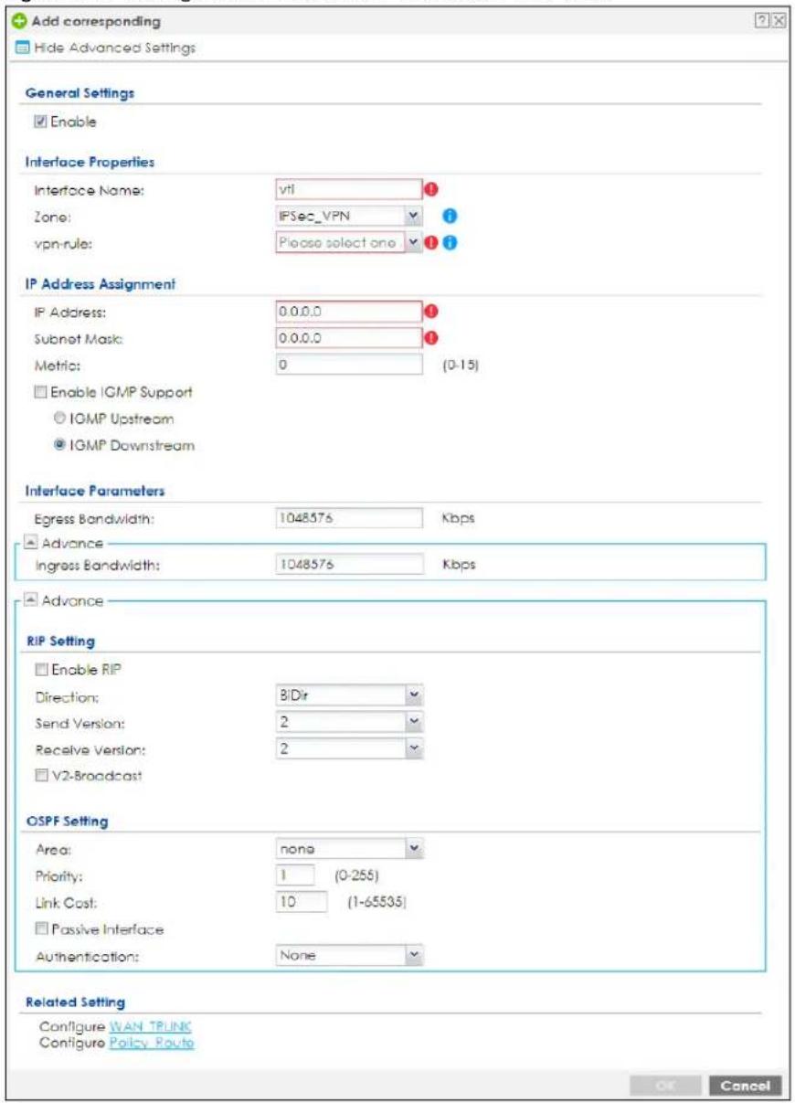Click the OSPF Priority input field
Image resolution: width=795 pixels, height=1103 pixels.
coord(295,875)
